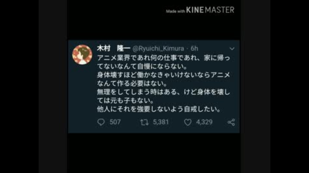Click the 5,381 retweet count
This screenshot has height=173, width=309.
(x=161, y=122)
